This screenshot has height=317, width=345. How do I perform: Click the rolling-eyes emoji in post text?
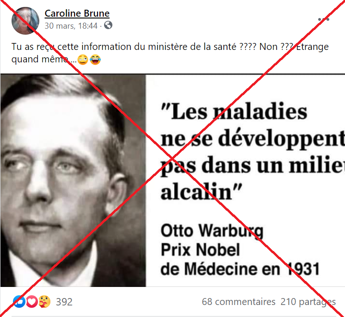coord(83,60)
